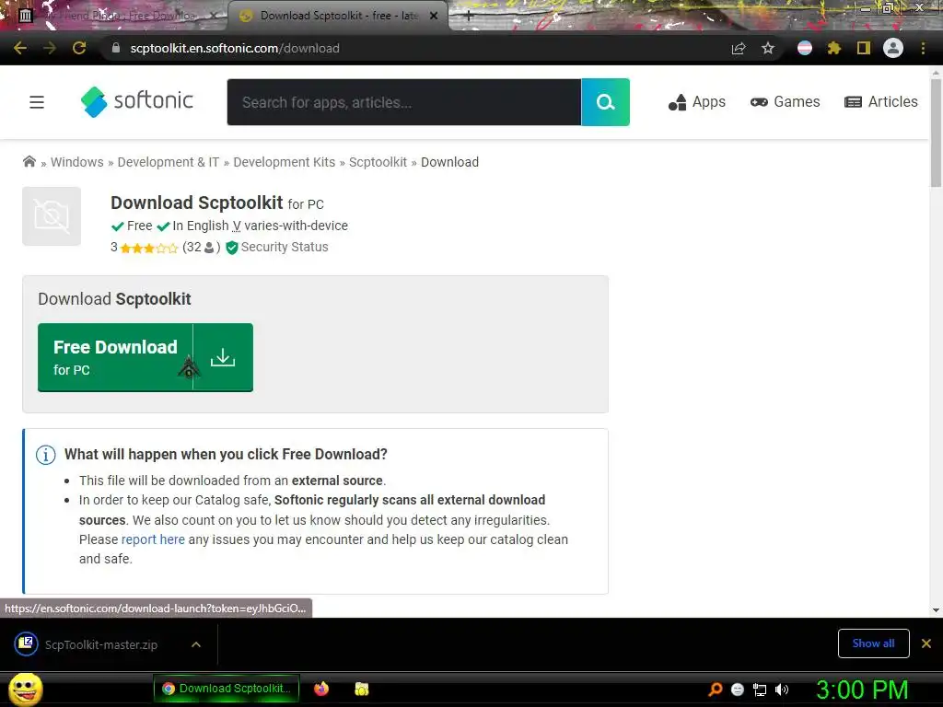
Task: Open a new browser tab
Action: pos(469,17)
